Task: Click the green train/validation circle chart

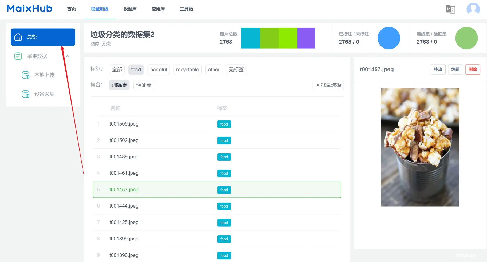Action: (x=466, y=38)
